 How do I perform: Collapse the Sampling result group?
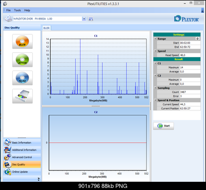[x=155, y=88]
